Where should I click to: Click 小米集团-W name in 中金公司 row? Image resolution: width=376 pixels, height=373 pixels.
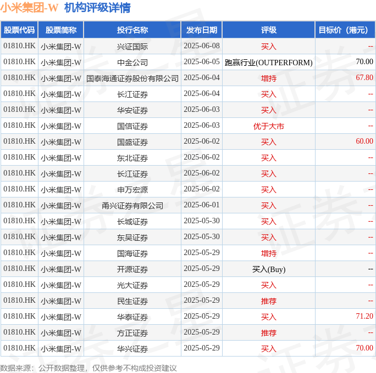coord(61,63)
